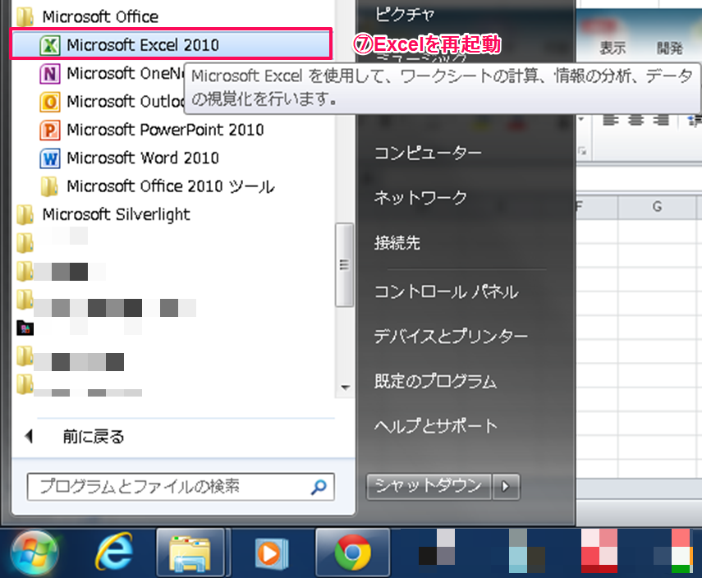Open the Microsoft PowerPoint 2010 entry
The height and width of the screenshot is (578, 702).
coord(165,130)
